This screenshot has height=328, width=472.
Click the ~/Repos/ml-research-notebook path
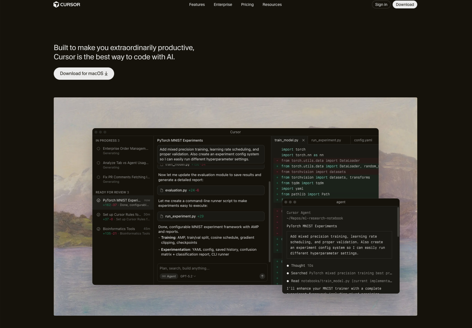315,218
